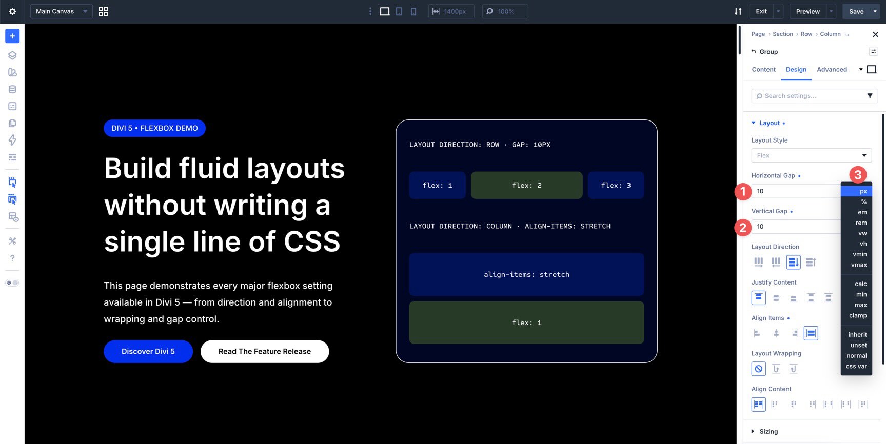The width and height of the screenshot is (886, 444).
Task: Select first Align Items start option
Action: pos(757,333)
